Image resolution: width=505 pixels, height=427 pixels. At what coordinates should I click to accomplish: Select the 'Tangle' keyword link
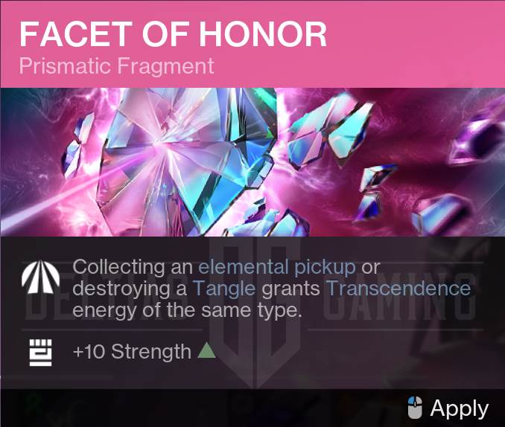coord(224,288)
